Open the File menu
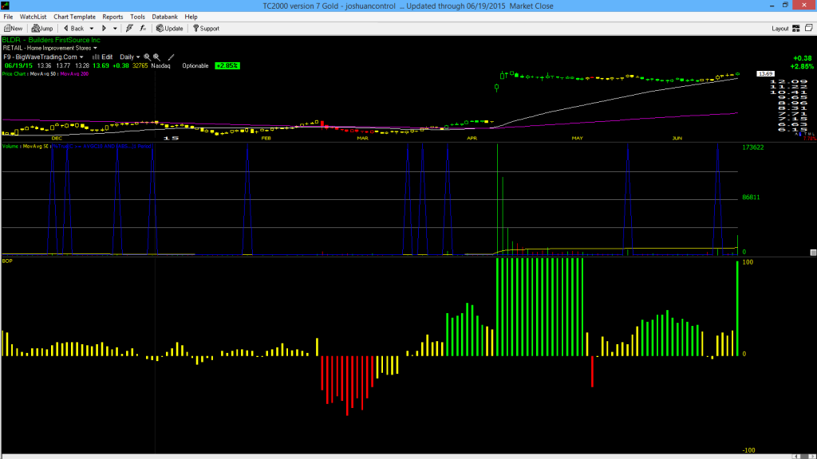The image size is (817, 459). coord(8,17)
